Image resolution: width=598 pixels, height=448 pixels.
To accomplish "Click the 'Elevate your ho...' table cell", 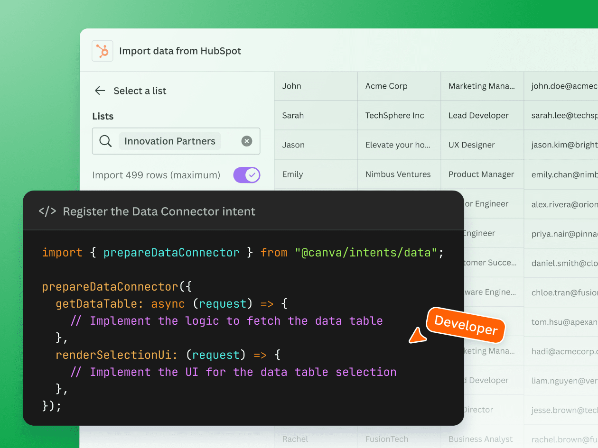I will [399, 145].
